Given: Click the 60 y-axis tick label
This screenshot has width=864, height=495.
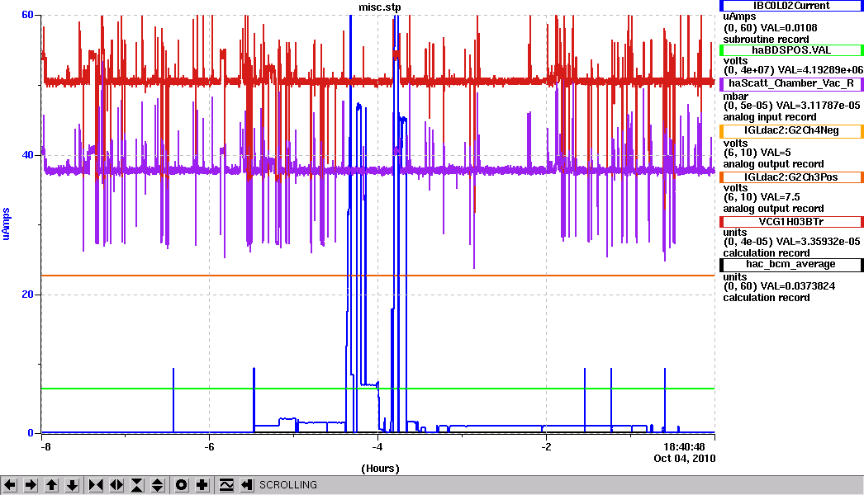Looking at the screenshot, I should pyautogui.click(x=27, y=15).
